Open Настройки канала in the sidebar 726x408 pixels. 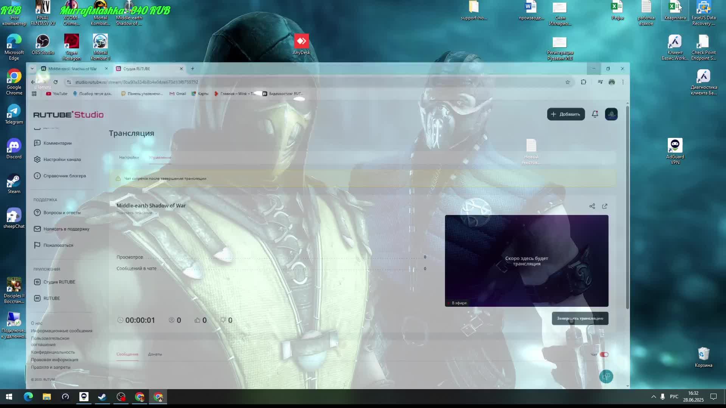tap(57, 159)
